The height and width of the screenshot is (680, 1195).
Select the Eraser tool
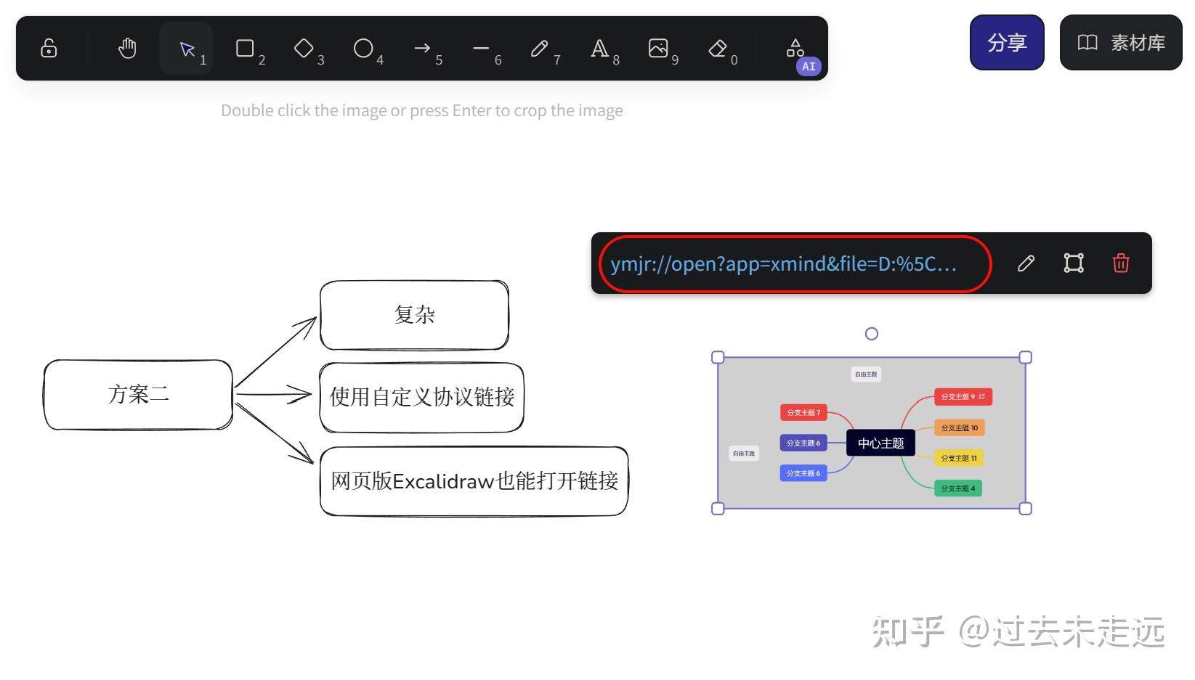(718, 49)
